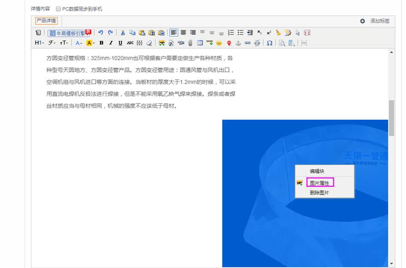The height and width of the screenshot is (268, 406).
Task: Paste as plain text icon
Action: tap(151, 33)
